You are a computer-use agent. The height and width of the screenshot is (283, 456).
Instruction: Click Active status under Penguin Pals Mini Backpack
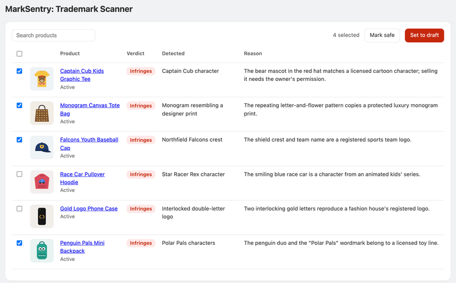pos(67,259)
